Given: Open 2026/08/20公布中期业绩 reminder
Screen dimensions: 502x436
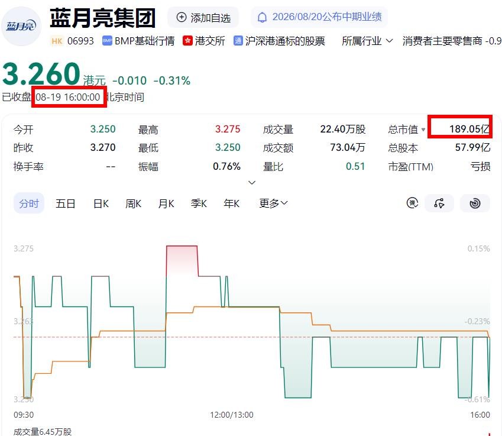Looking at the screenshot, I should click(x=319, y=17).
